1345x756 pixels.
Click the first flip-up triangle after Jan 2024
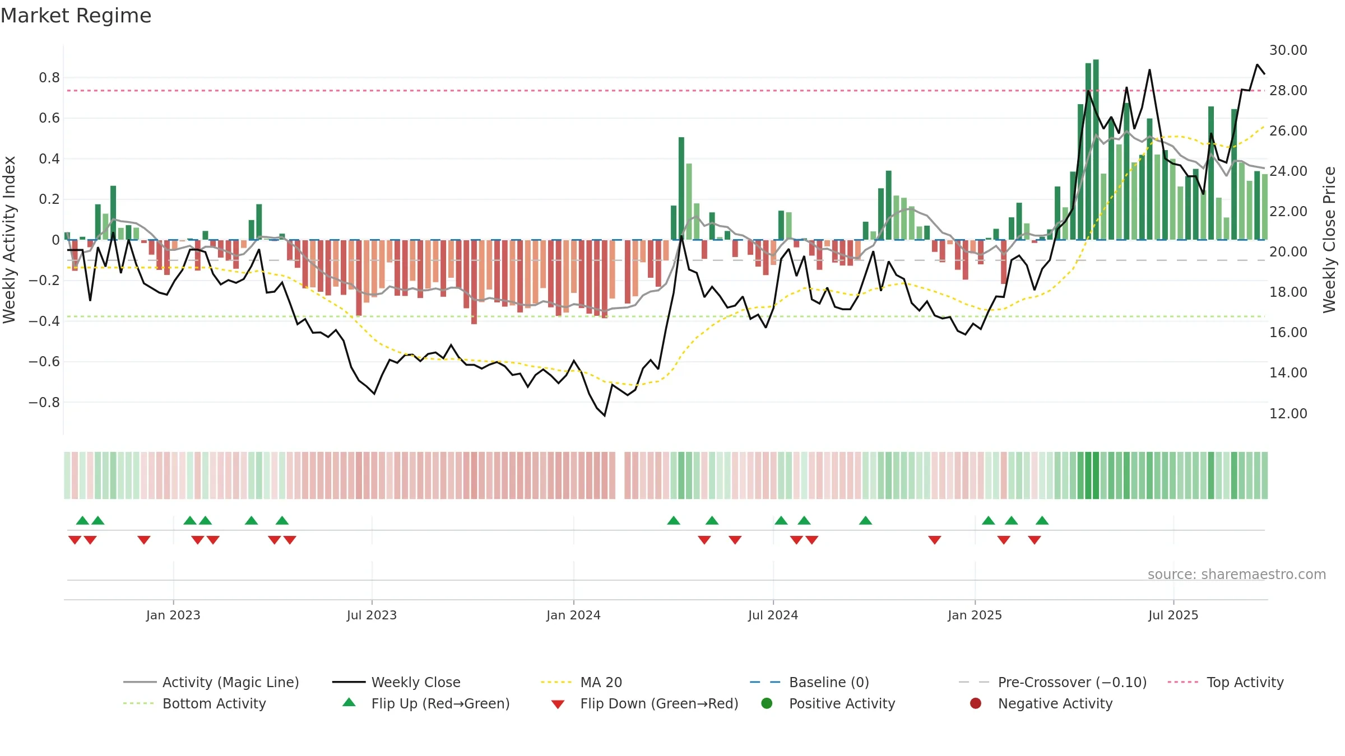click(674, 520)
